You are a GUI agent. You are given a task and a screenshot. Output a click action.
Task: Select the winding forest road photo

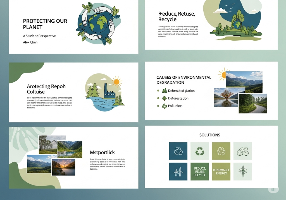[x=253, y=103]
